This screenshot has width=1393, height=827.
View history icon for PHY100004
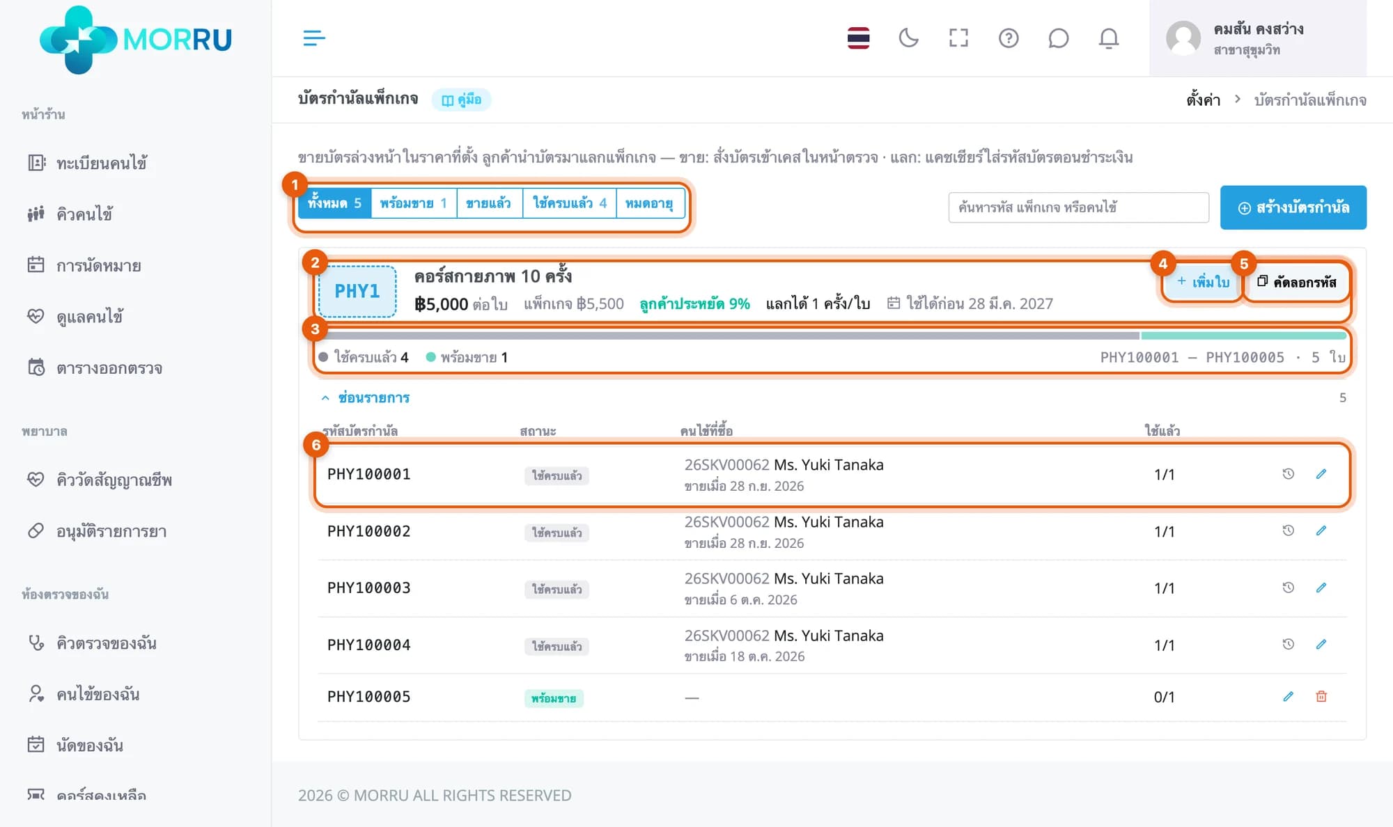(x=1289, y=644)
